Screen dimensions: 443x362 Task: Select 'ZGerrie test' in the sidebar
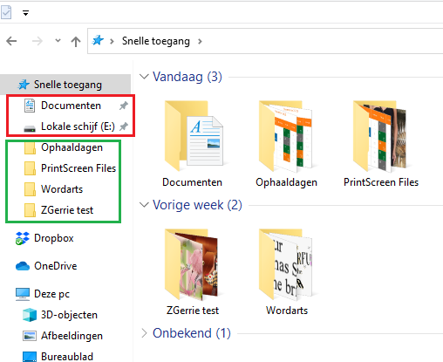click(67, 210)
